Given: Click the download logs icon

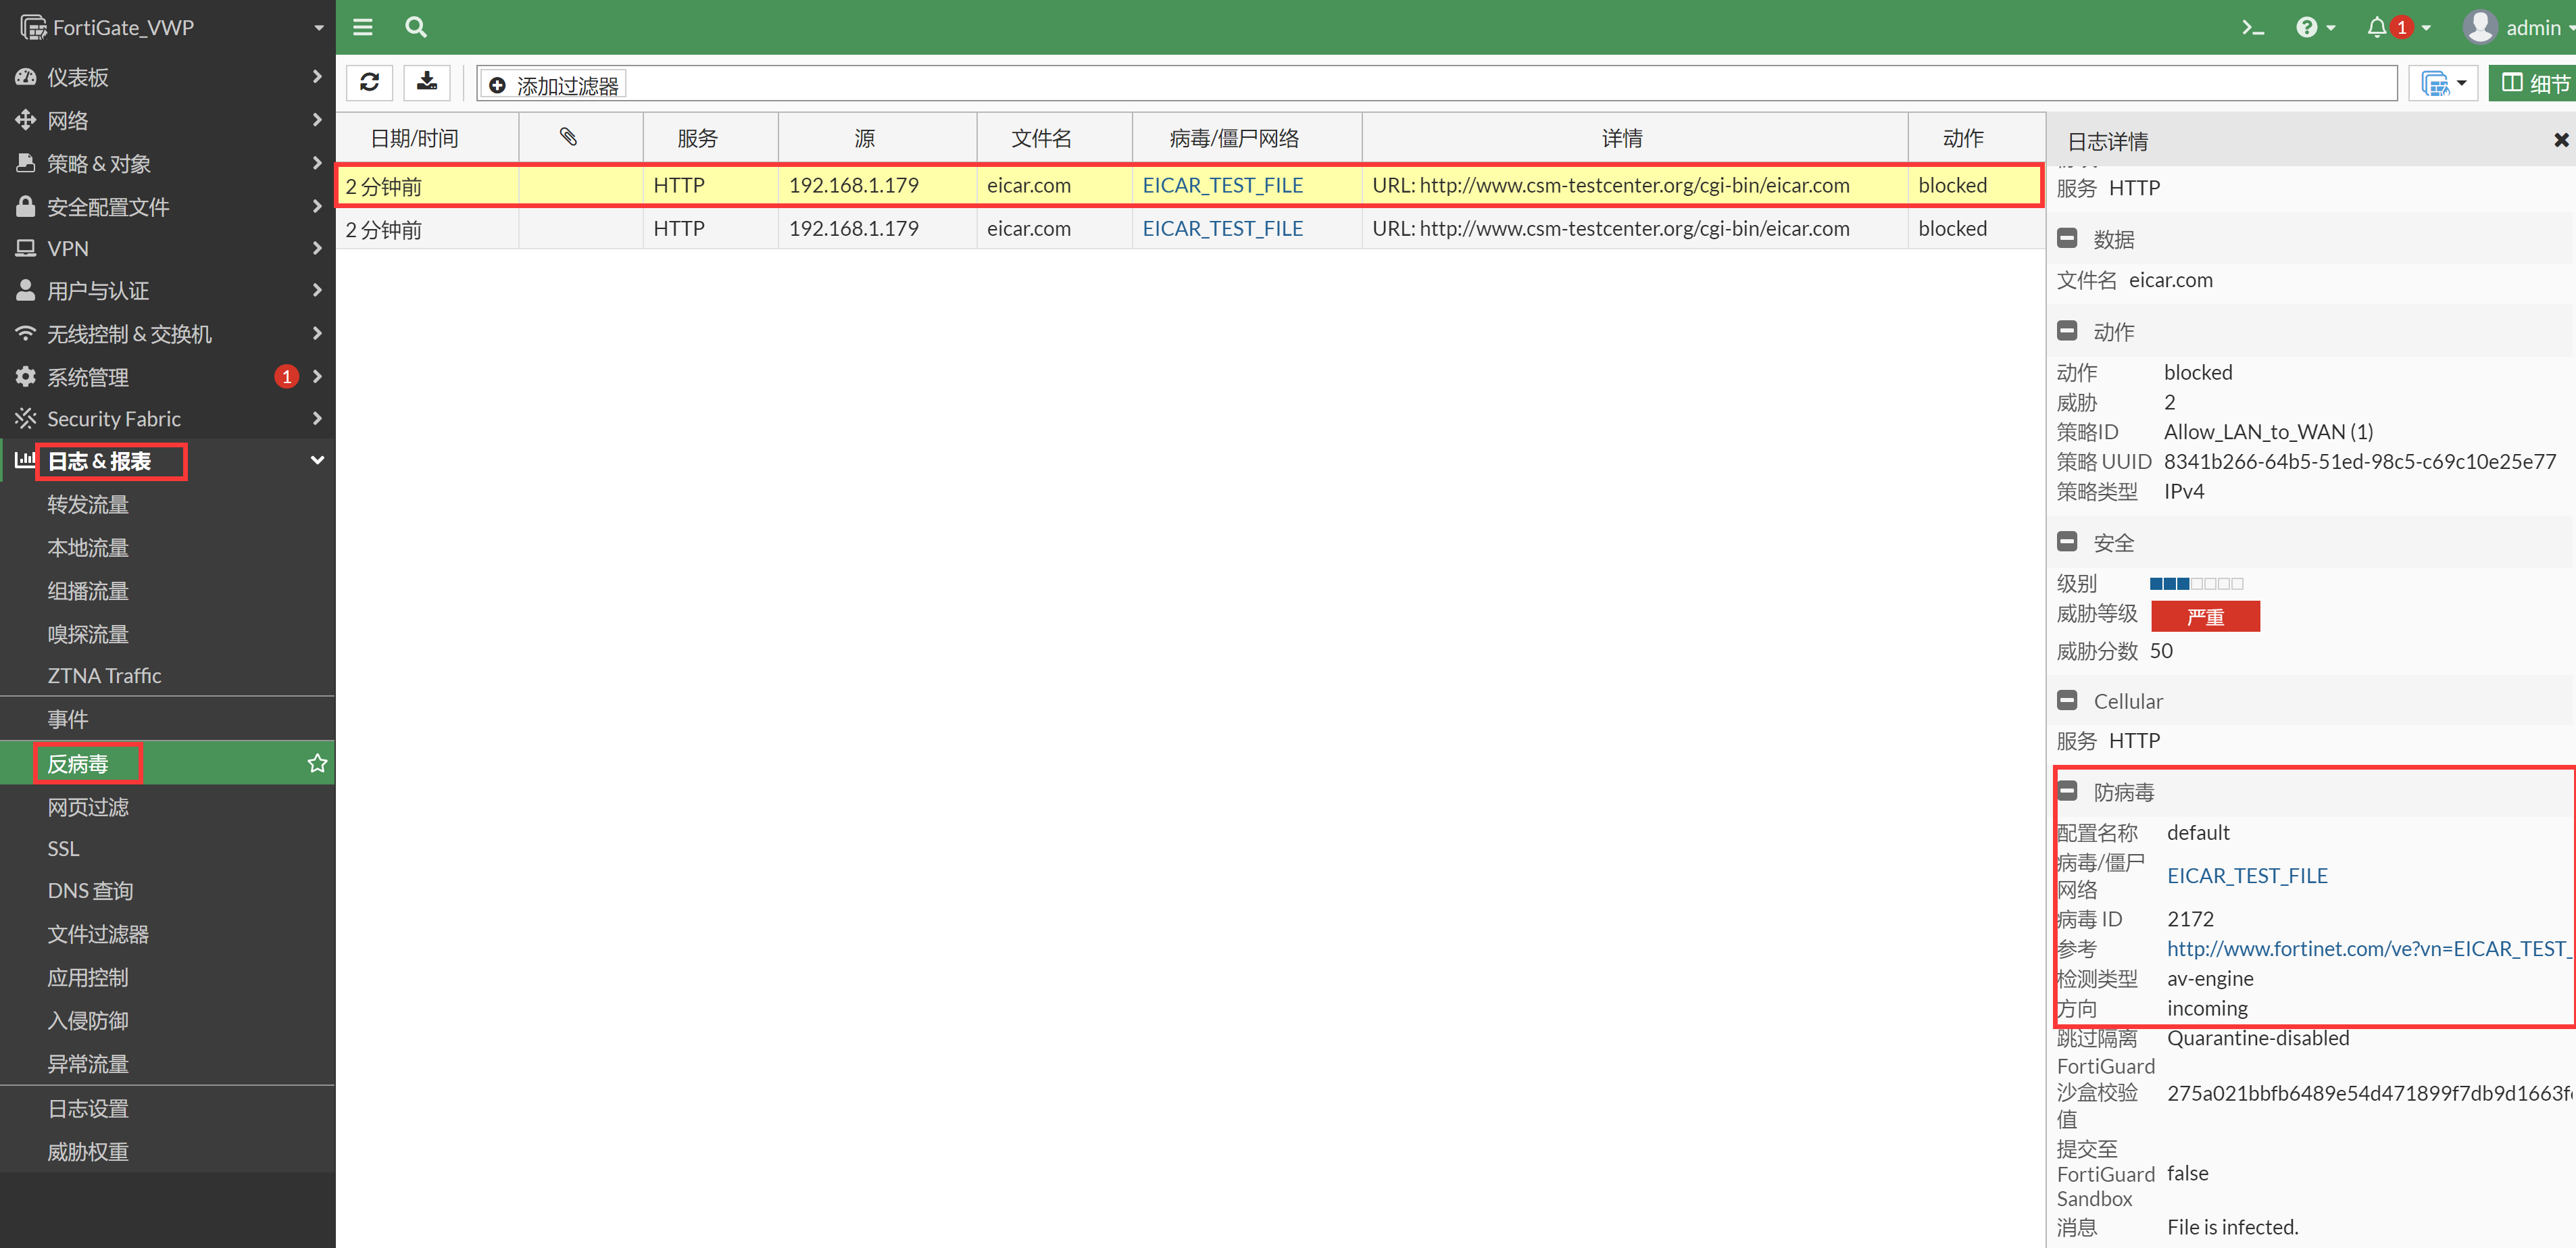Looking at the screenshot, I should (x=427, y=83).
